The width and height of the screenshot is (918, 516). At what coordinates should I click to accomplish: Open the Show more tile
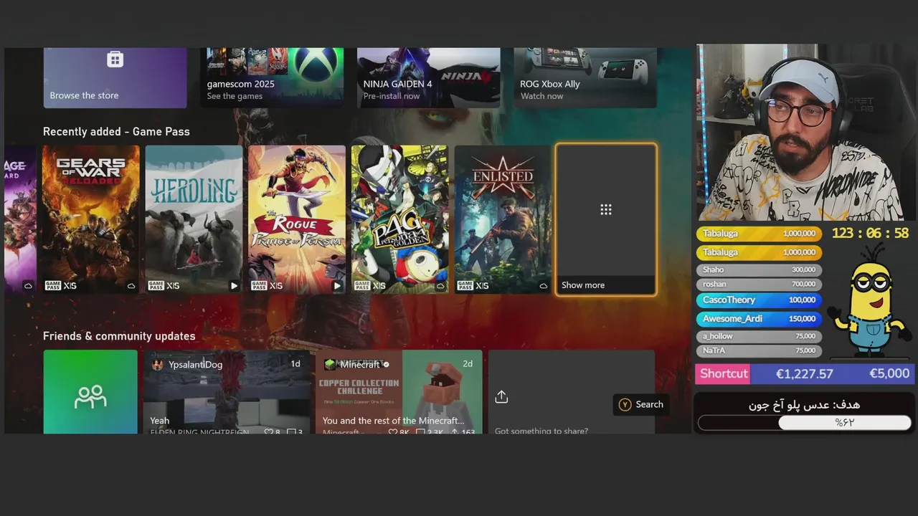[606, 219]
